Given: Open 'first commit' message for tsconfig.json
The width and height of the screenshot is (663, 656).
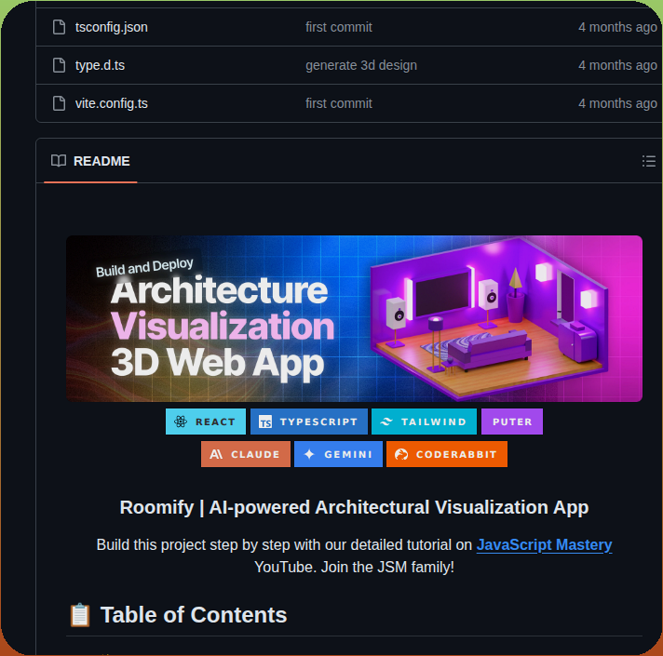Looking at the screenshot, I should coord(339,27).
